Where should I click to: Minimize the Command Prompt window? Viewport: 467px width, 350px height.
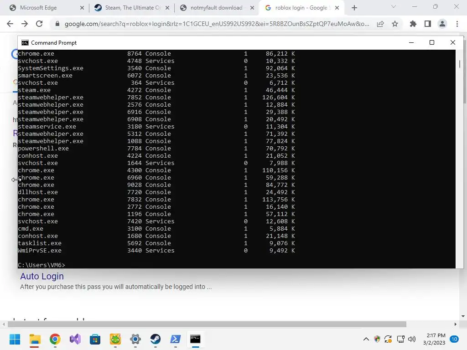click(x=411, y=42)
